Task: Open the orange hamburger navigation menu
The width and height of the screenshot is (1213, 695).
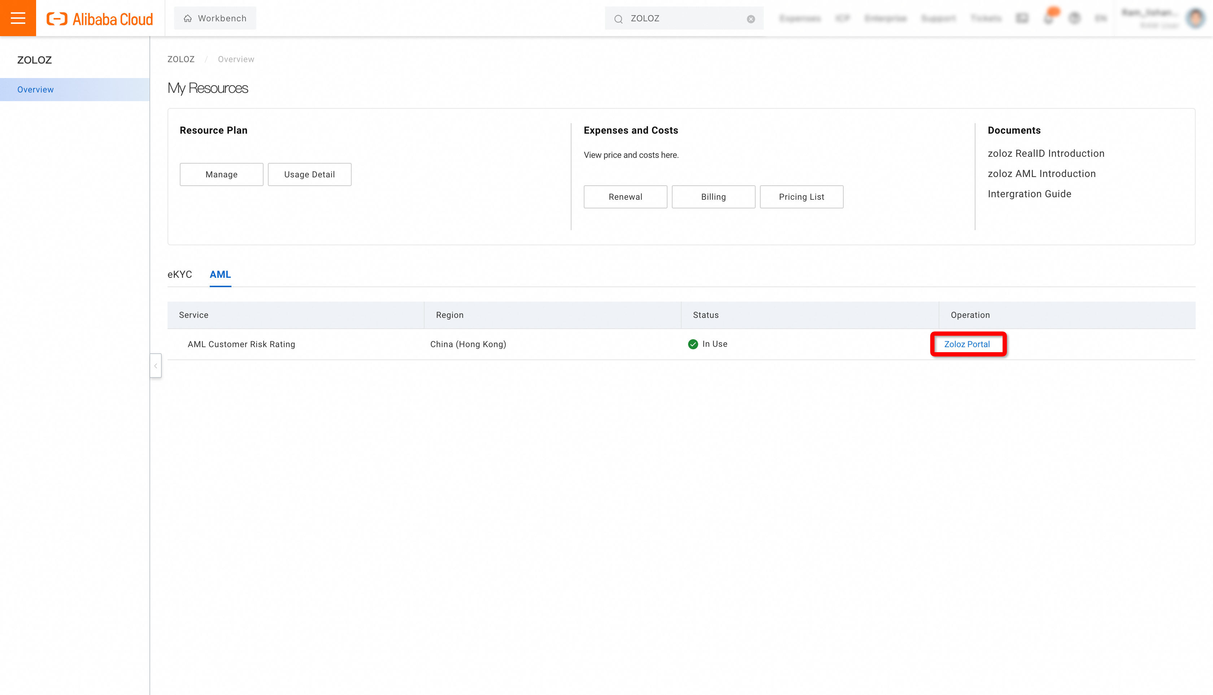Action: 18,18
